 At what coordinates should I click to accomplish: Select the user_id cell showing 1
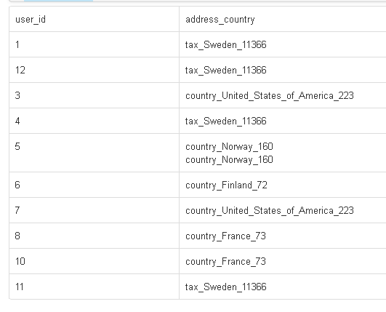94,44
